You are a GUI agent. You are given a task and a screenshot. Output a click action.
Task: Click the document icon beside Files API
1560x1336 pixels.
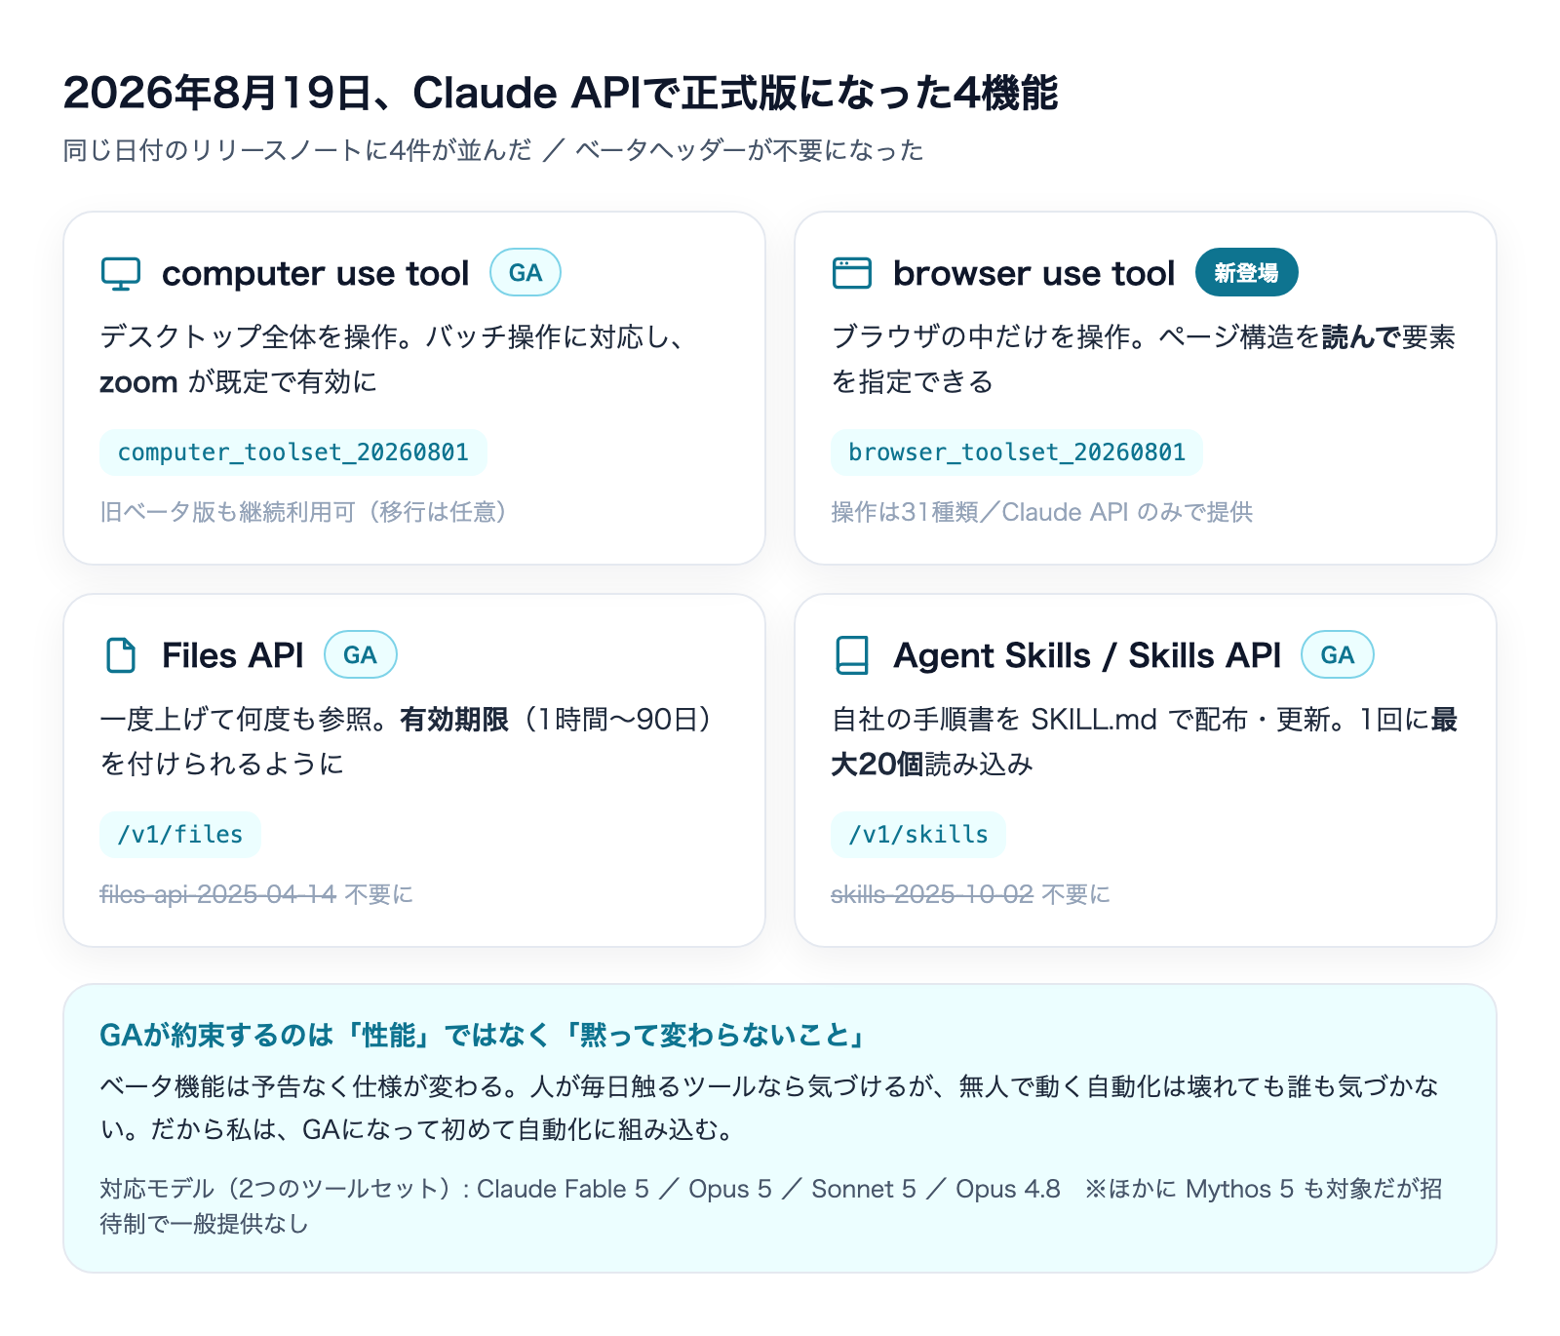point(121,655)
